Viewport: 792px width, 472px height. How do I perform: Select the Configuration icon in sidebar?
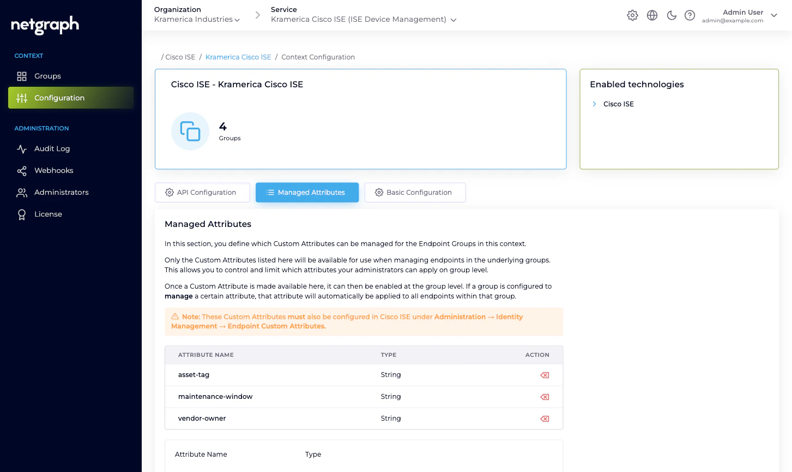22,98
